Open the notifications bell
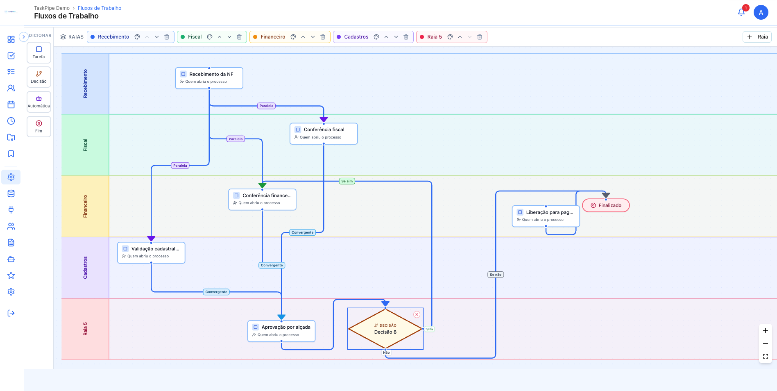777x391 pixels. click(x=741, y=12)
